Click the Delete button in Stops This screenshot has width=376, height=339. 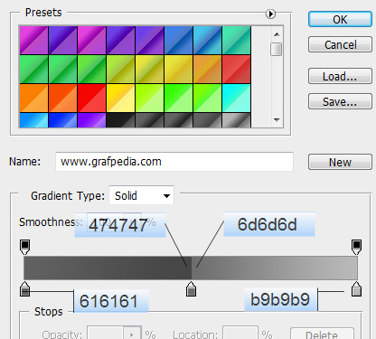[x=322, y=334]
